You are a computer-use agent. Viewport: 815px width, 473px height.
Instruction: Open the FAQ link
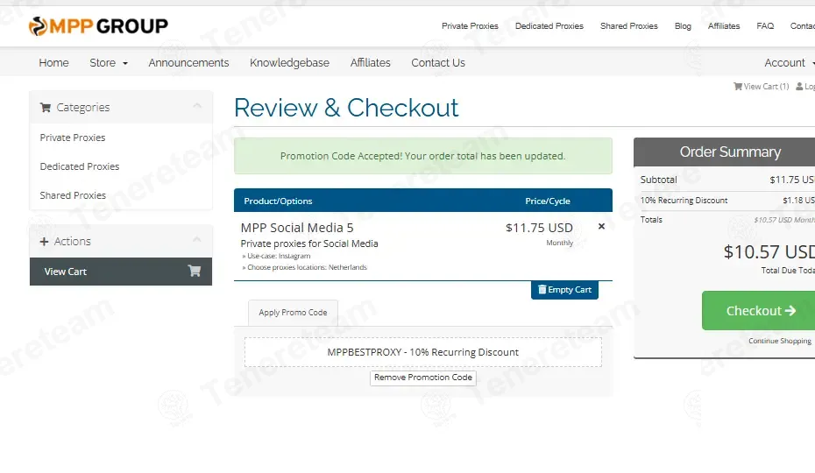pos(765,26)
